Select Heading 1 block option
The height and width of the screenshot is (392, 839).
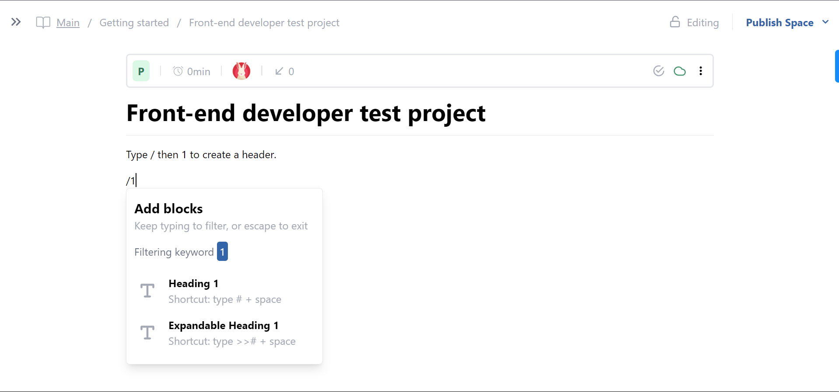point(224,291)
